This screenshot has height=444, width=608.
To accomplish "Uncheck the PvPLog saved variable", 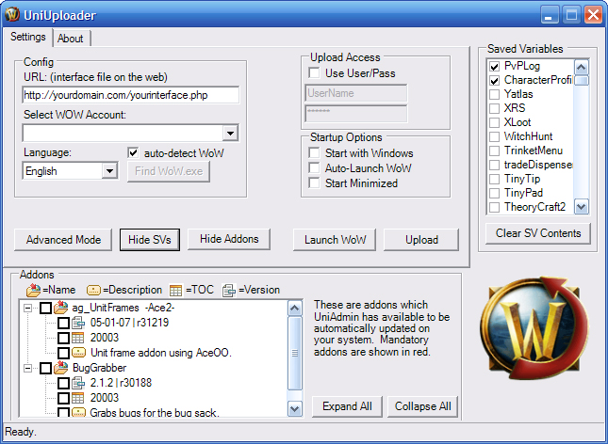I will coord(494,67).
